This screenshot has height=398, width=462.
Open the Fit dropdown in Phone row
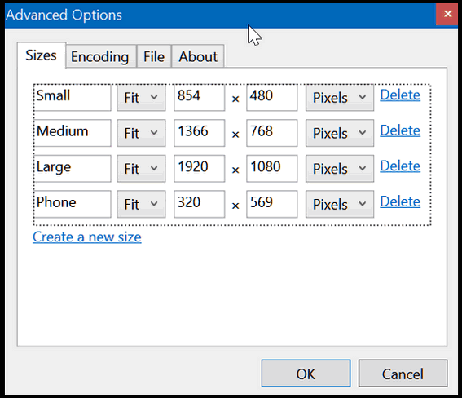(141, 204)
